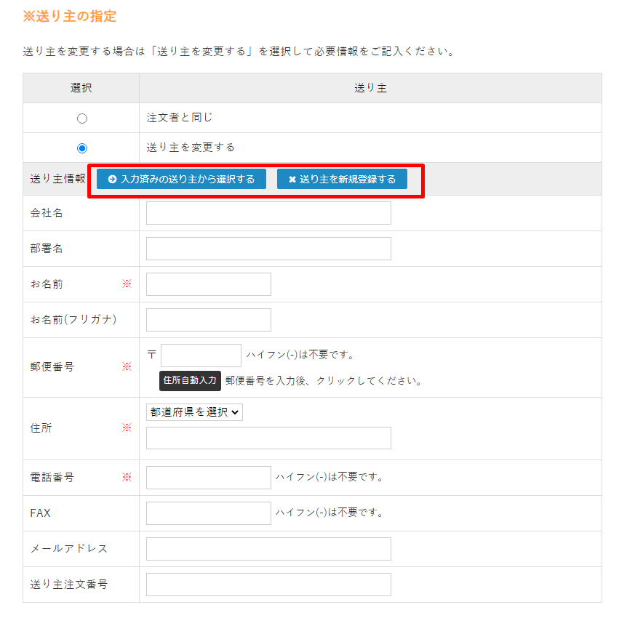Click the メールアドレス input field
This screenshot has width=619, height=618.
pos(268,549)
